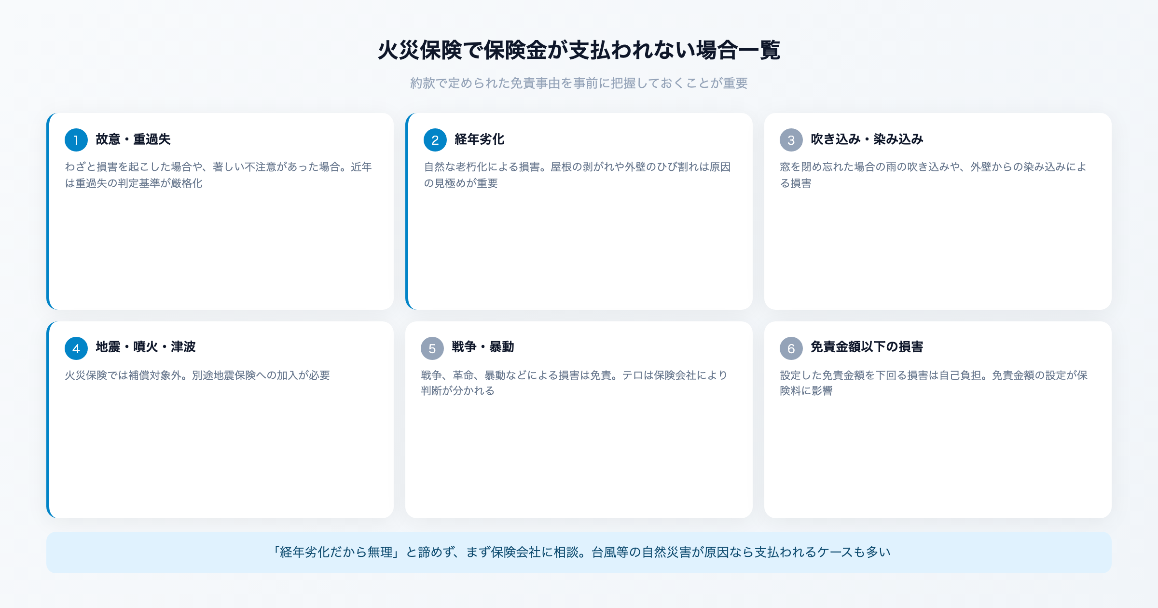Click the description starting わざと損害を起こした場合
1158x608 pixels.
pos(219,175)
